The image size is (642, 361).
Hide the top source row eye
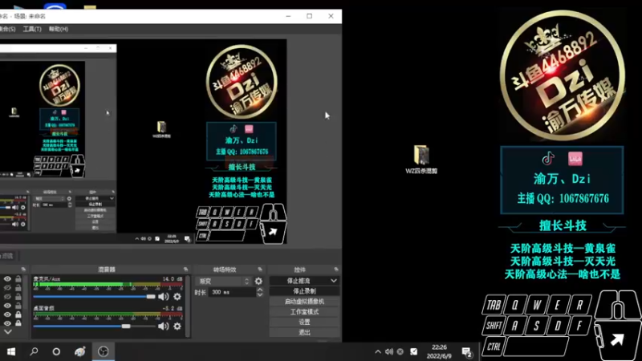(7, 278)
